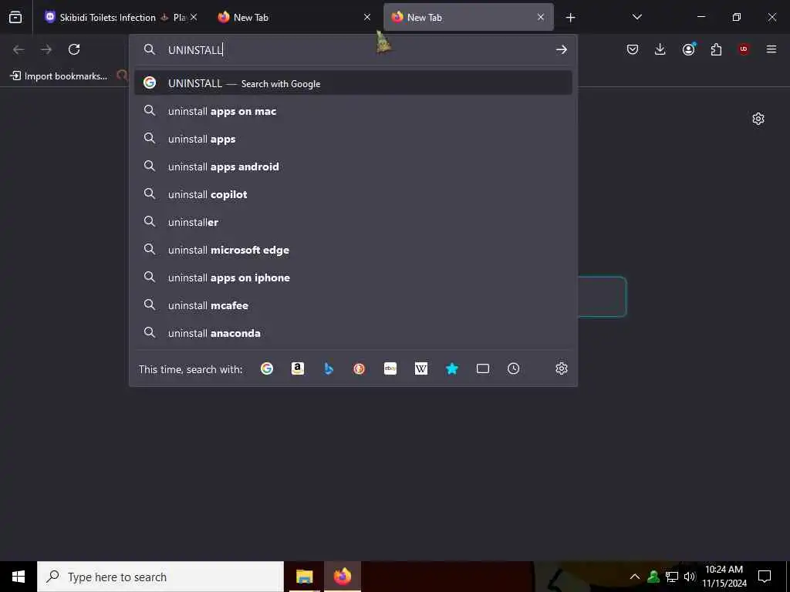Switch to Skibidi Toilets: Infection tab
Viewport: 790px width, 592px height.
coord(117,18)
